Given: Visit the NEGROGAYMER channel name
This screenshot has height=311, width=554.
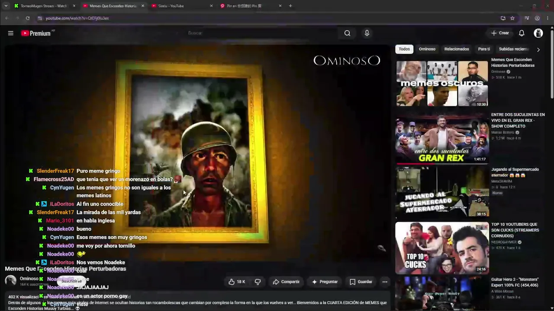Looking at the screenshot, I should point(504,242).
